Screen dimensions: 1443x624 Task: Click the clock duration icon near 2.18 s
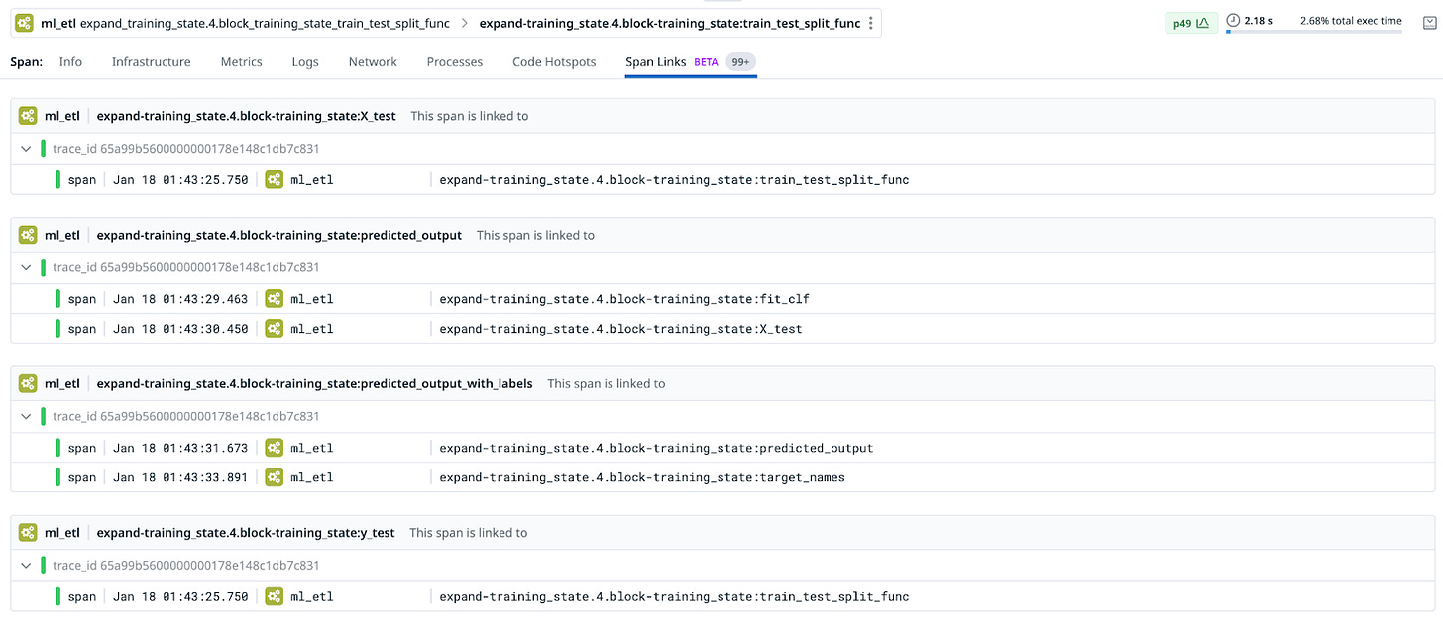pos(1233,20)
